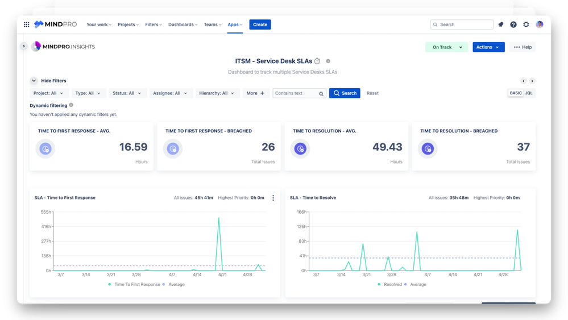Open Time to First Response chart options menu

coord(273,198)
